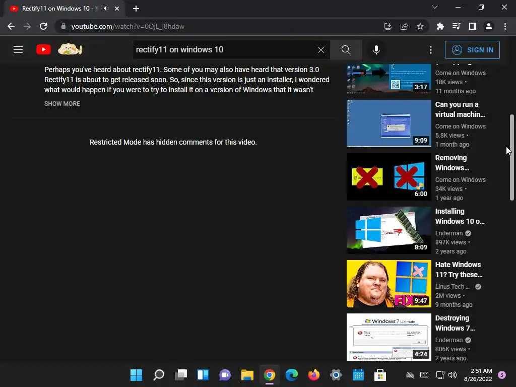The width and height of the screenshot is (516, 387).
Task: Open the 8:09 Installing Windows 10 thumbnail
Action: [x=389, y=230]
